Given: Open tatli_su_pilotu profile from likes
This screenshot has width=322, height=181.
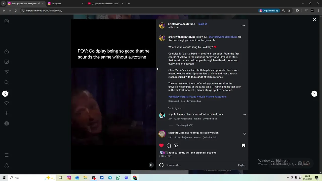Looking at the screenshot, I should pos(177,153).
